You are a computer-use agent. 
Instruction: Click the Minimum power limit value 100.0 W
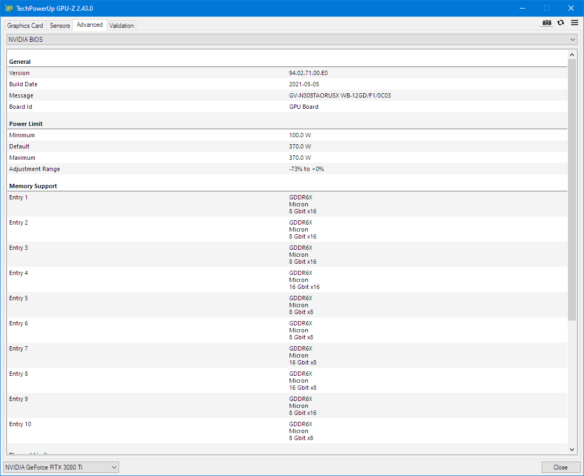coord(300,135)
